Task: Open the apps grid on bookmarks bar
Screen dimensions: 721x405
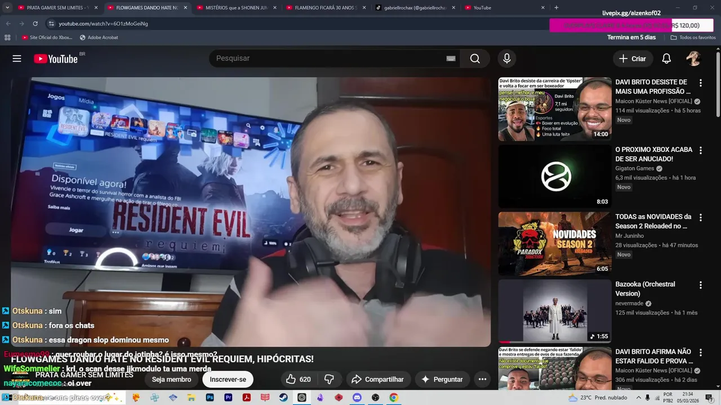Action: coord(7,38)
